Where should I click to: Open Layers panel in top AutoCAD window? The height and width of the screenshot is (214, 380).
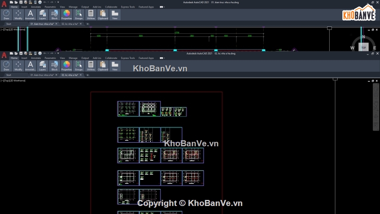tap(42, 15)
